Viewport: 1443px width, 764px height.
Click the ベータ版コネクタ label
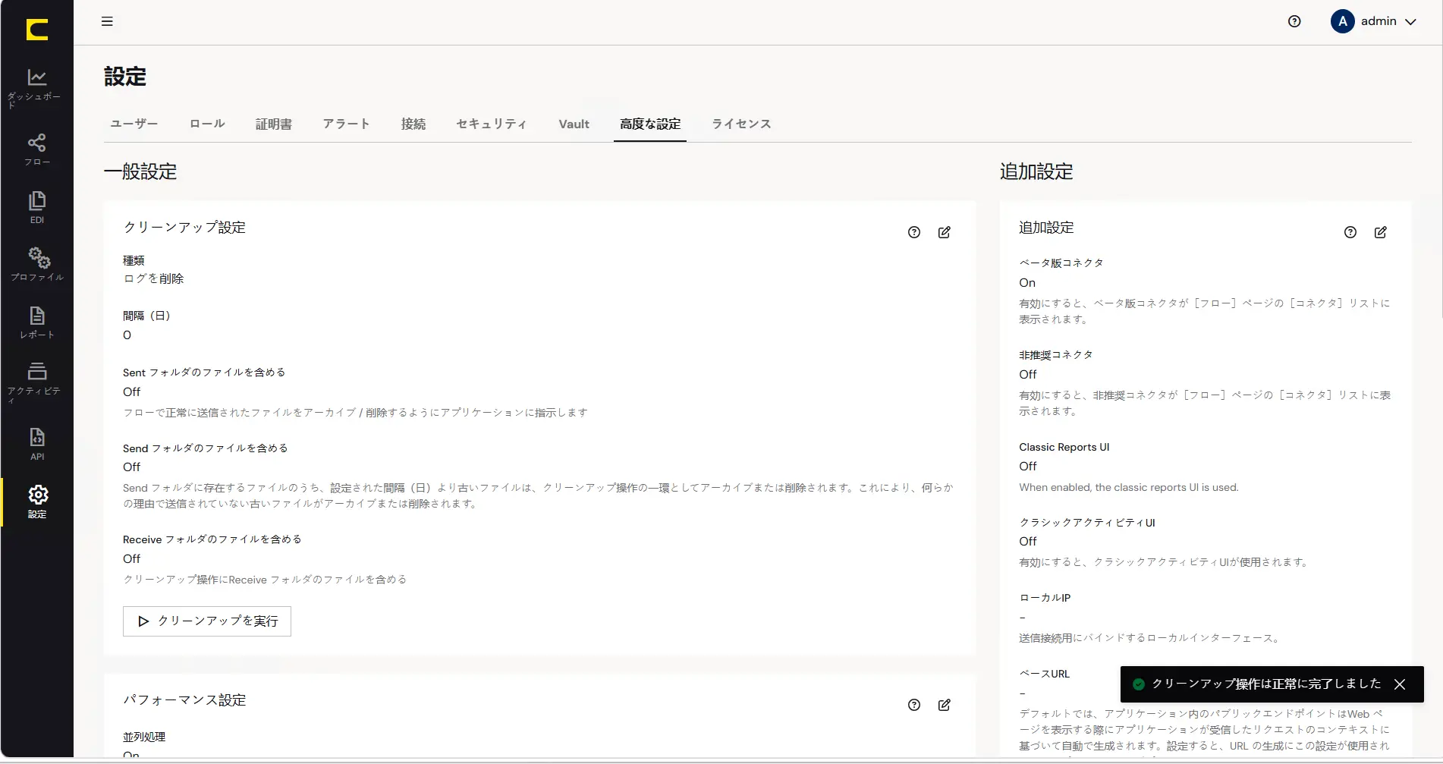(x=1061, y=263)
